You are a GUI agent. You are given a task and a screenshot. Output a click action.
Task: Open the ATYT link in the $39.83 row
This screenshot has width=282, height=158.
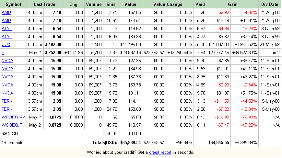pyautogui.click(x=7, y=37)
